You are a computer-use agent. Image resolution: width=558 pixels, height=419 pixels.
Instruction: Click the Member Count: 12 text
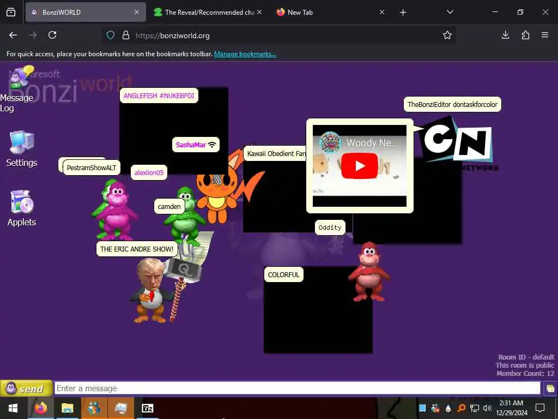525,373
